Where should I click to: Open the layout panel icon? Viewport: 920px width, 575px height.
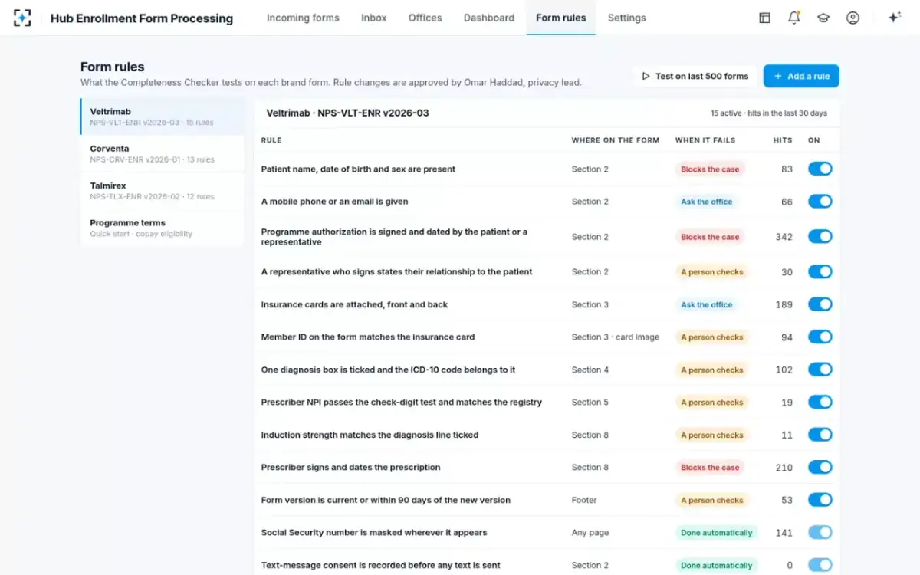tap(764, 18)
